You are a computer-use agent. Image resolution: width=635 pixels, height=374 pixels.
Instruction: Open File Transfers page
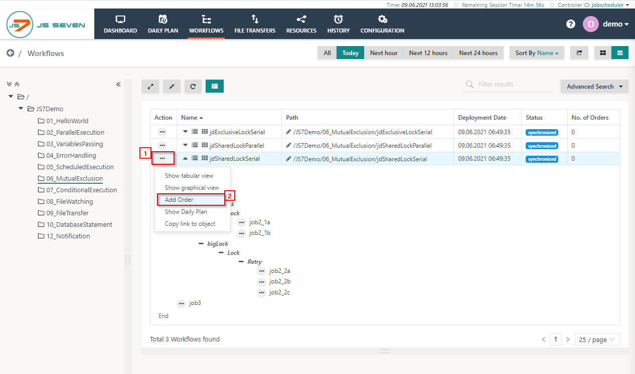coord(255,24)
